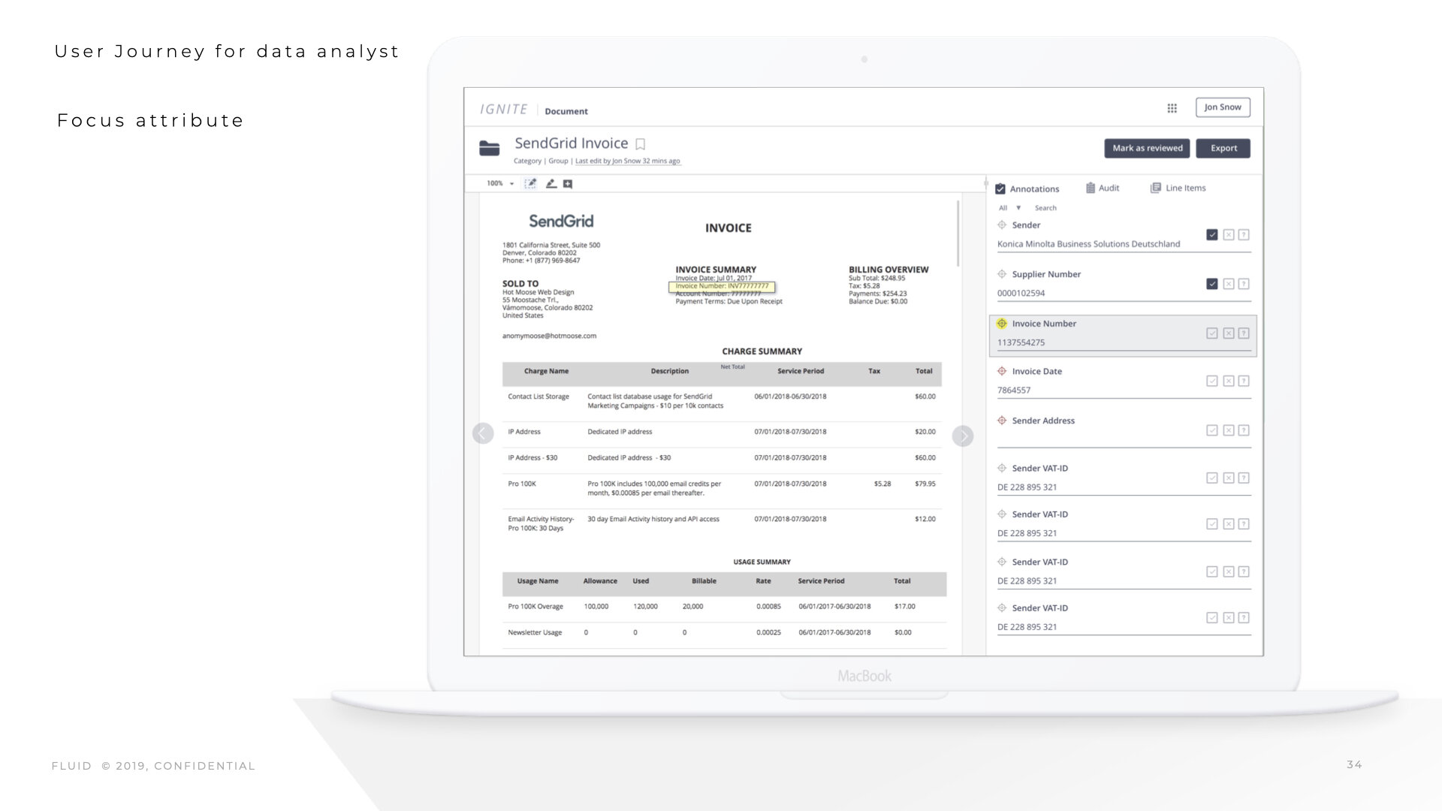1442x811 pixels.
Task: Reject the Sender annotation with X
Action: point(1229,235)
